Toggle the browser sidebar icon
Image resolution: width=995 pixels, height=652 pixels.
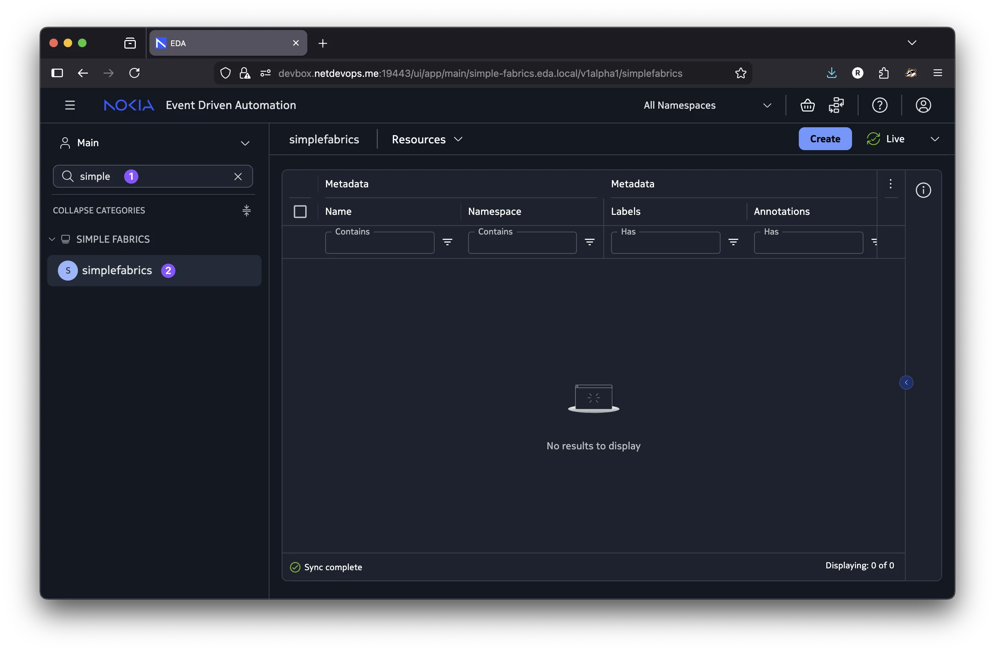(57, 73)
